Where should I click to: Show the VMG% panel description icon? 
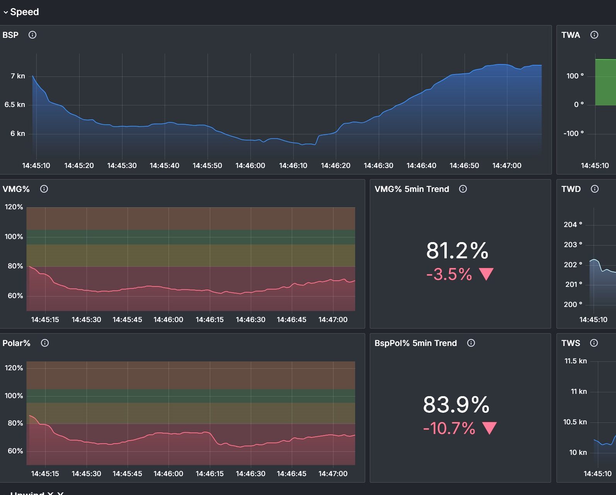tap(44, 189)
